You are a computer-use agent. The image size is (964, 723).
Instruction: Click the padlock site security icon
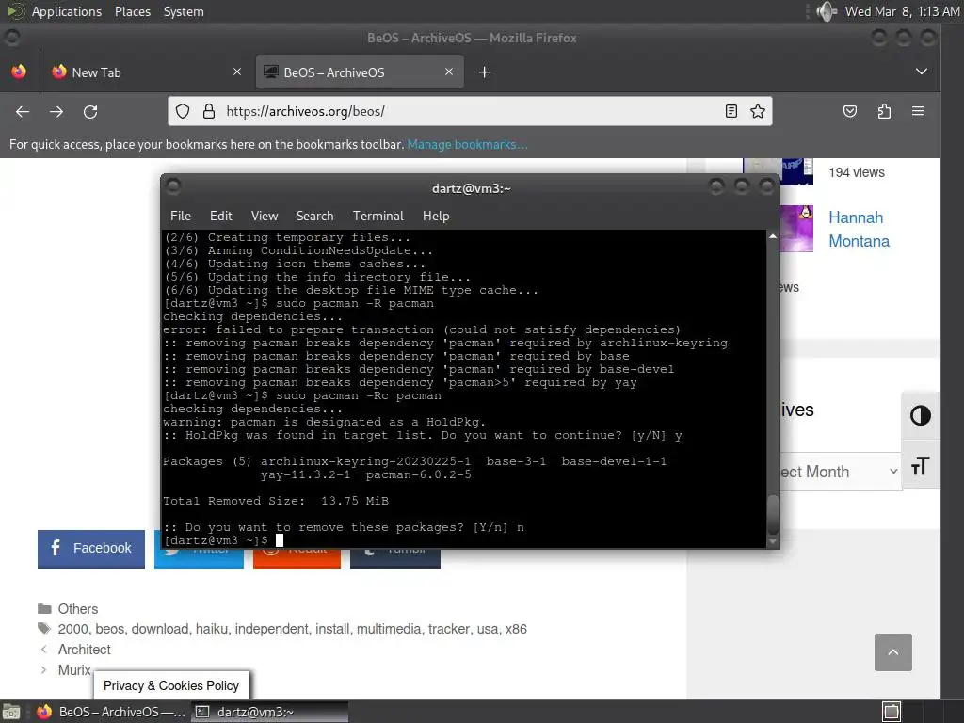[209, 111]
